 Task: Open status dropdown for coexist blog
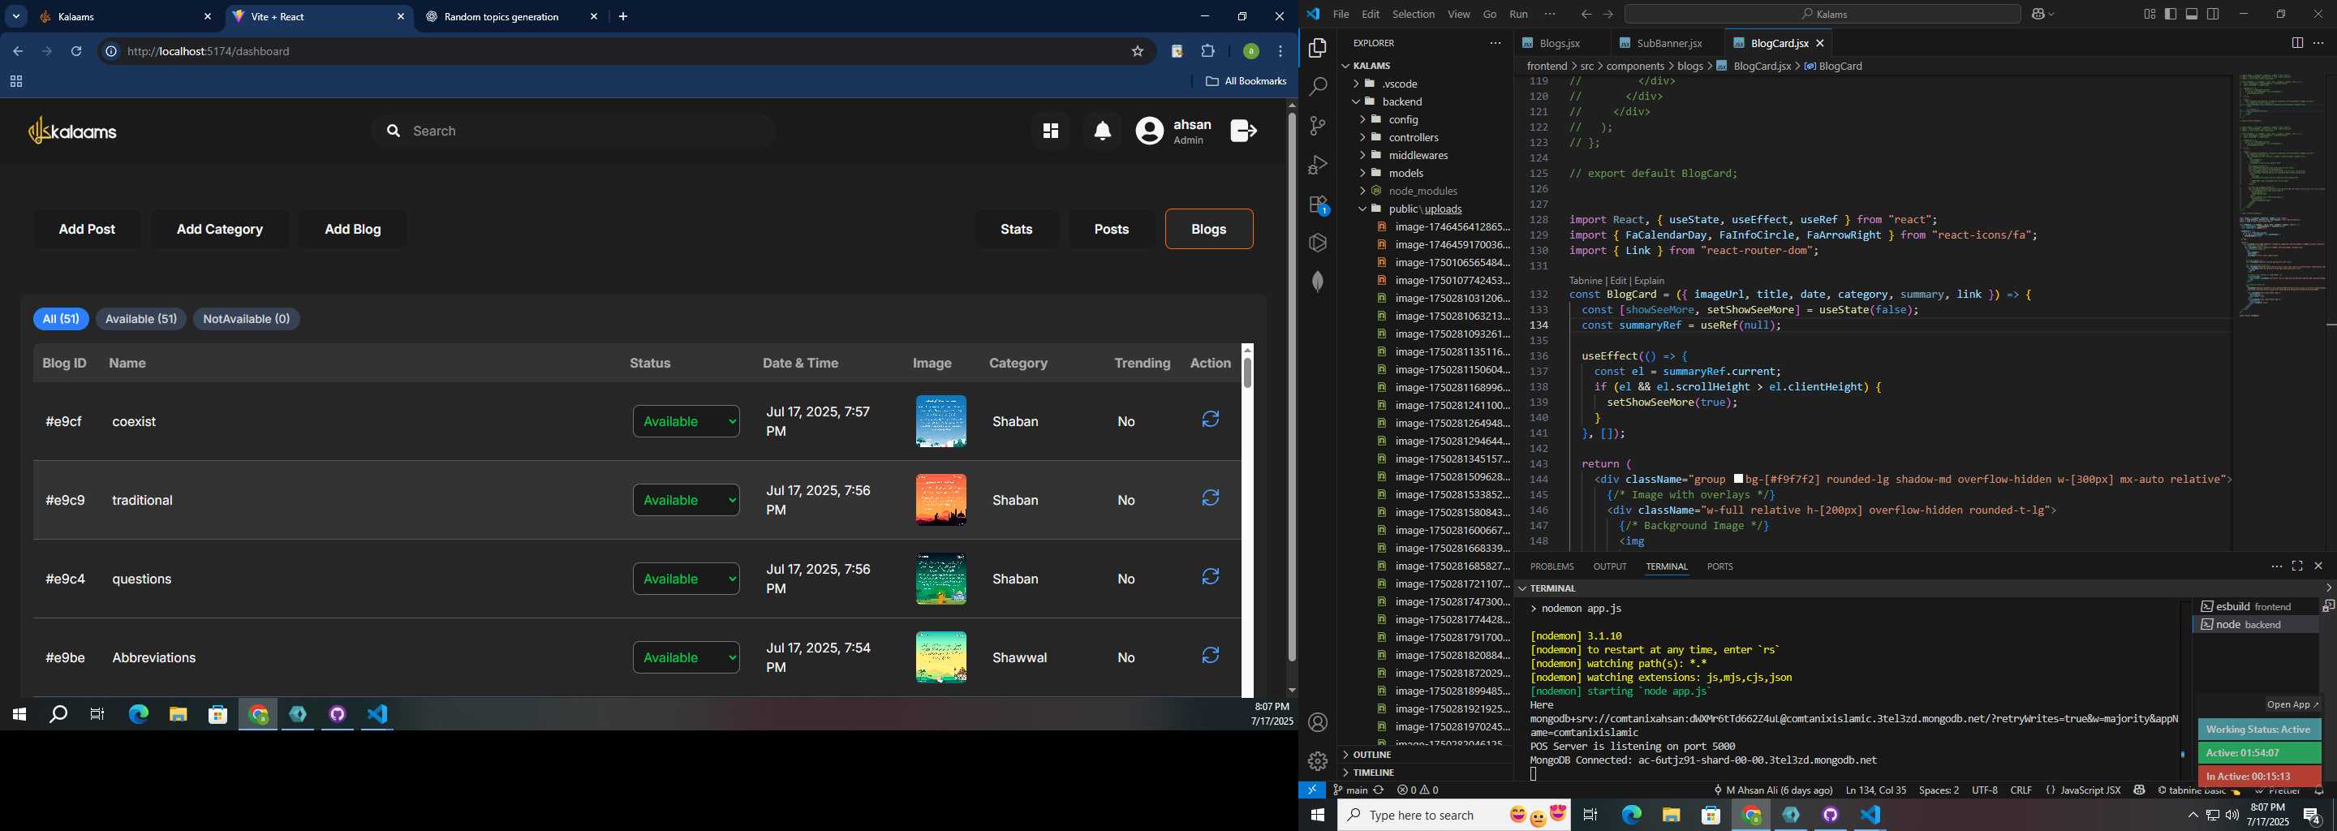pos(686,421)
